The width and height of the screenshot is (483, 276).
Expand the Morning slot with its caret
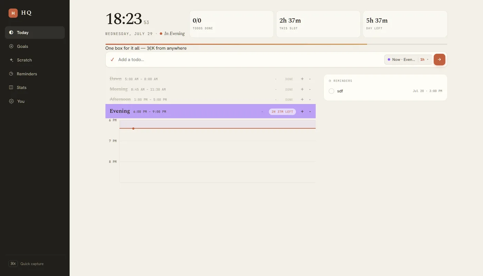point(310,89)
